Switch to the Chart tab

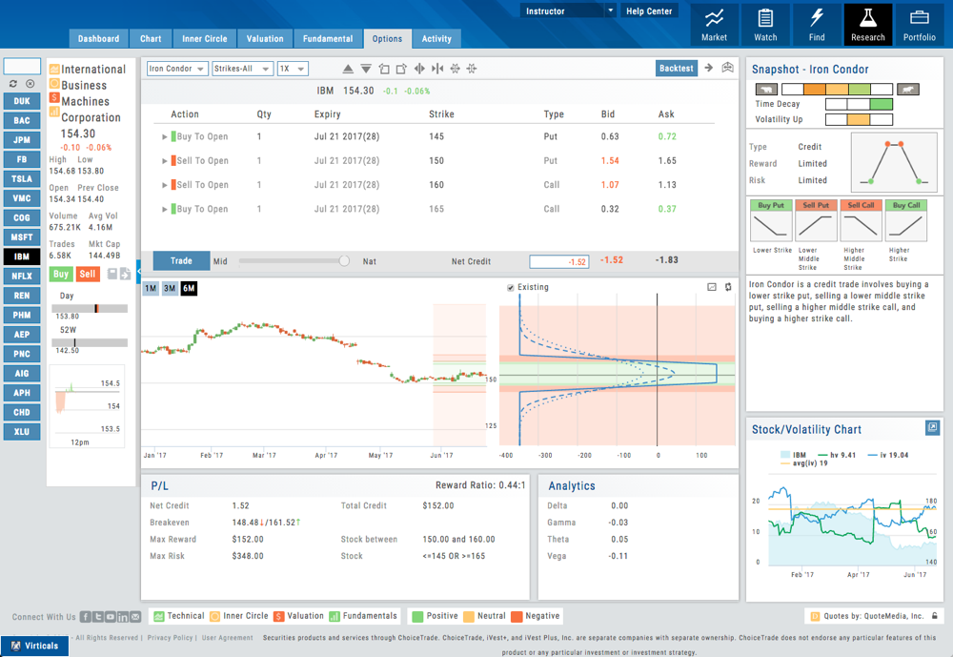[151, 39]
